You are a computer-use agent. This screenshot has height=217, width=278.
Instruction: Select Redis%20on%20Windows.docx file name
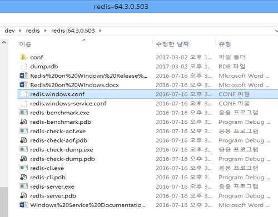coord(75,85)
